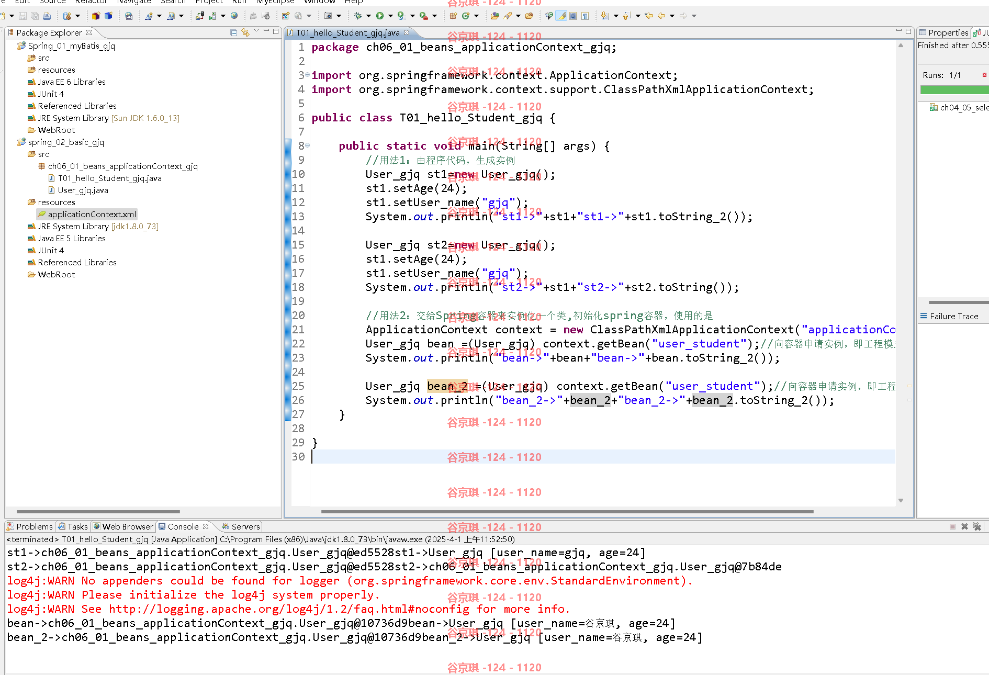Image resolution: width=989 pixels, height=675 pixels.
Task: Toggle Mark Occurrences highlighter button
Action: (561, 16)
